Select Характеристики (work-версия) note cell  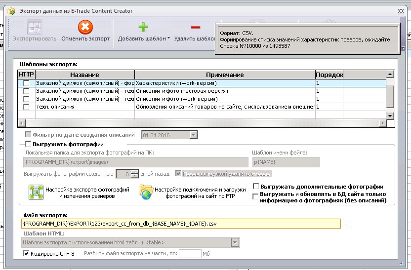(225, 83)
